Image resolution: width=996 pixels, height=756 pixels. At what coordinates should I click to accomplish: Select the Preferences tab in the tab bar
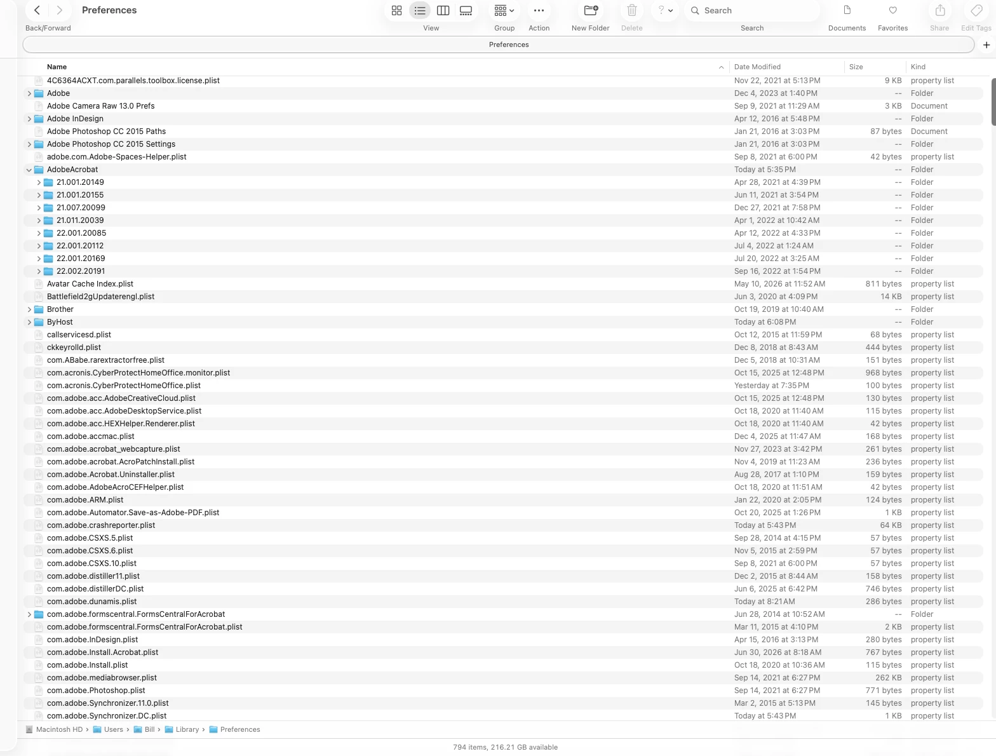tap(499, 44)
